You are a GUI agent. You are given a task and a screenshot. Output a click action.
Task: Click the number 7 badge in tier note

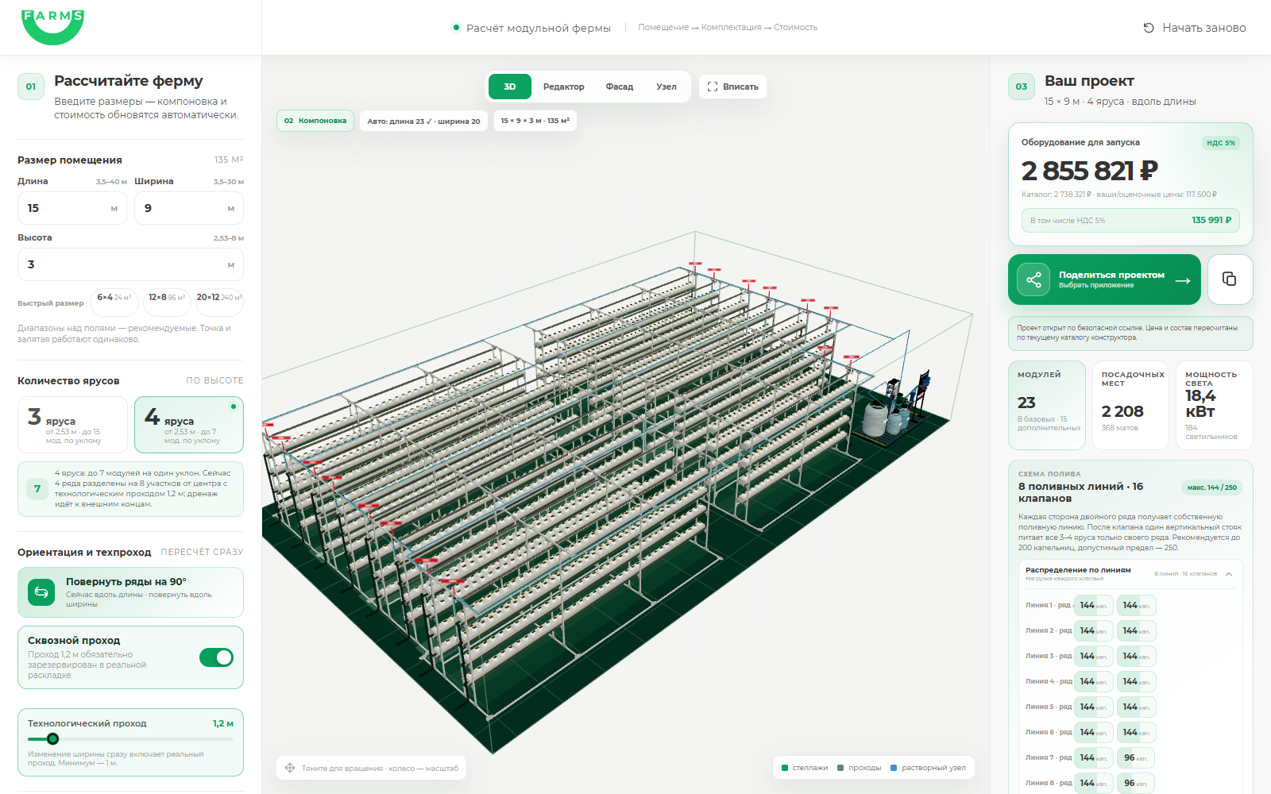click(x=37, y=488)
